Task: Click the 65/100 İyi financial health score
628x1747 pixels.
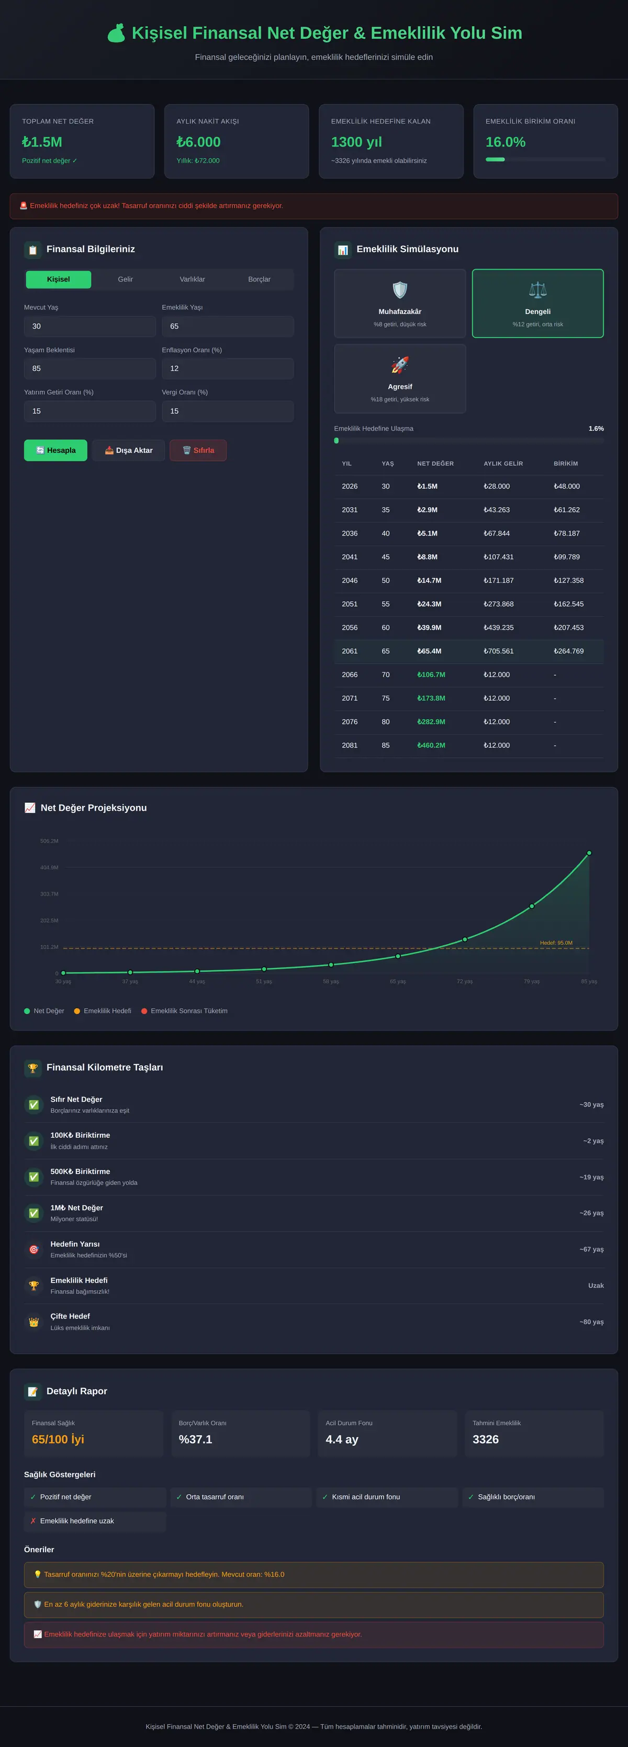Action: 58,1439
